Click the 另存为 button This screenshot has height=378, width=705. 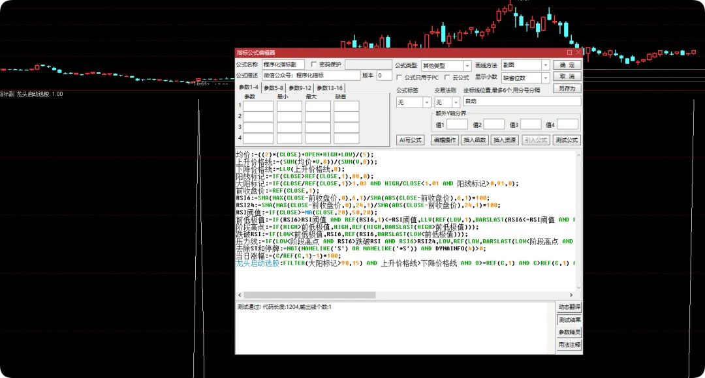click(567, 89)
